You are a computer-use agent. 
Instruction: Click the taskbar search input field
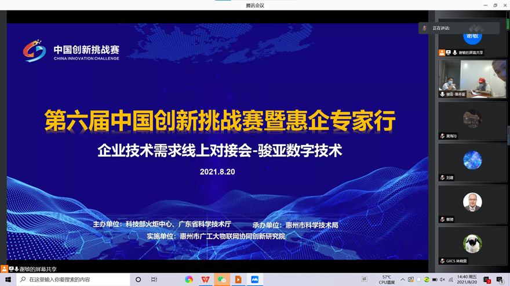pyautogui.click(x=73, y=280)
